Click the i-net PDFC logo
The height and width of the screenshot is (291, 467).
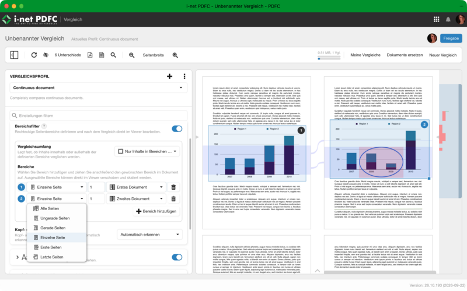[30, 19]
